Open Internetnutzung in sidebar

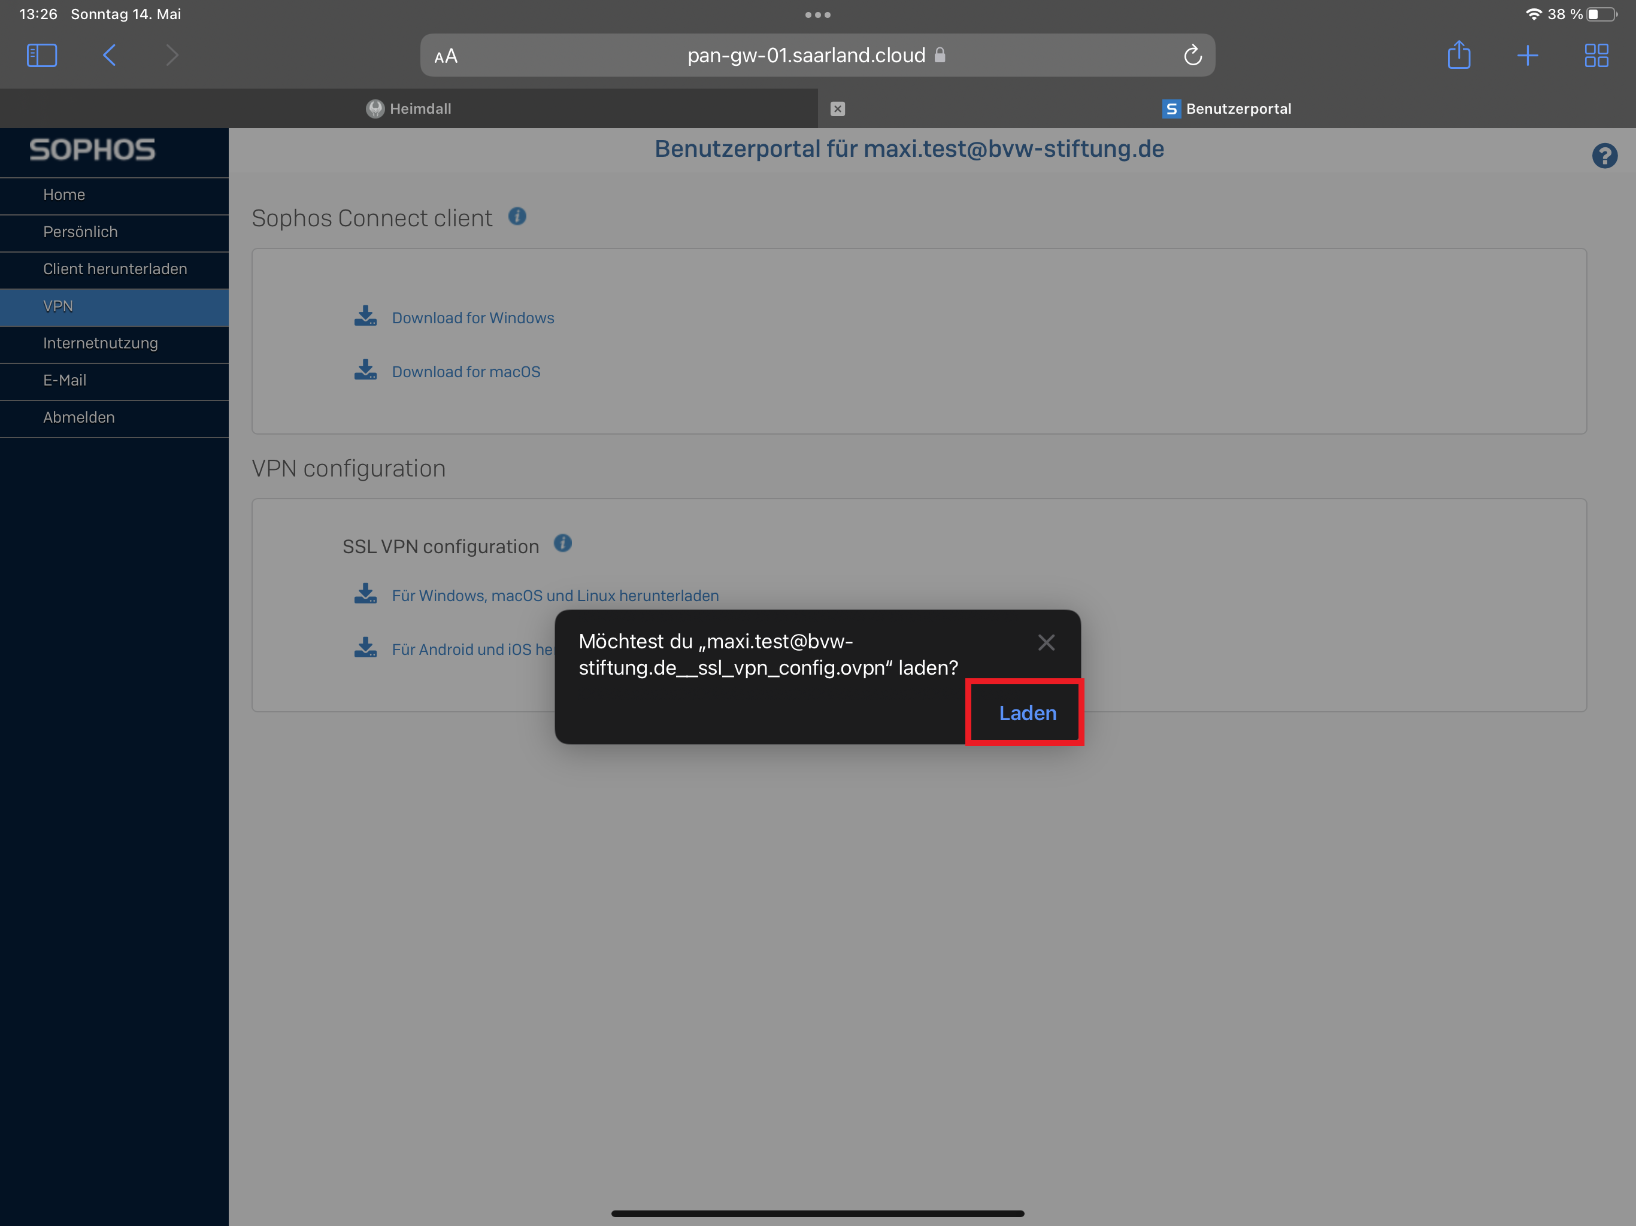(x=114, y=344)
